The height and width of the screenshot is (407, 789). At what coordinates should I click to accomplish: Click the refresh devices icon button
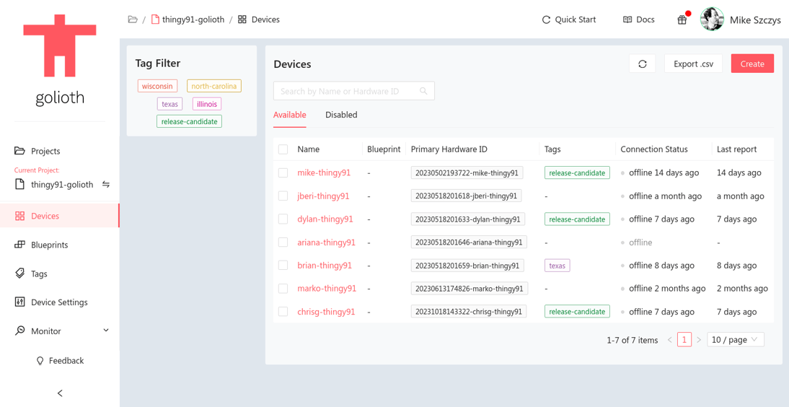[x=642, y=64]
